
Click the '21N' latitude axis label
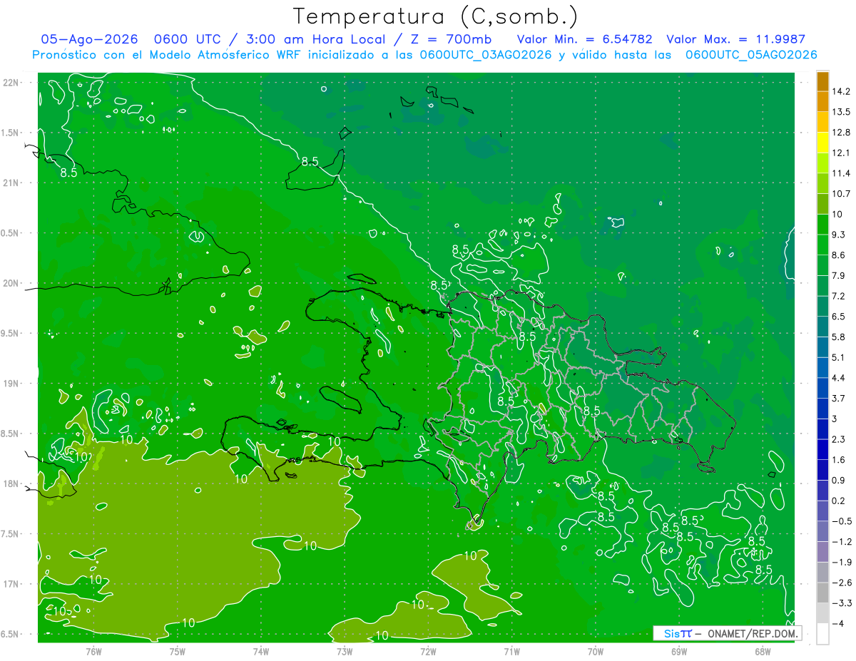pyautogui.click(x=12, y=183)
